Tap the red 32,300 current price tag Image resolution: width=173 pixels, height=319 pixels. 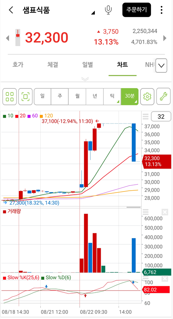(x=156, y=161)
